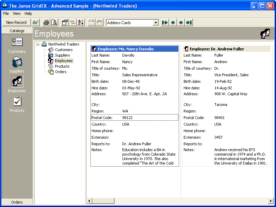Go to the next record arrow
This screenshot has height=207, width=276.
point(181,22)
